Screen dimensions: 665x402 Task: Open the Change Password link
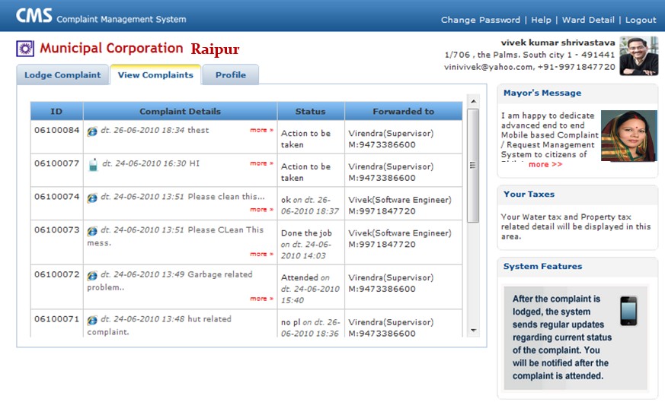(x=480, y=20)
